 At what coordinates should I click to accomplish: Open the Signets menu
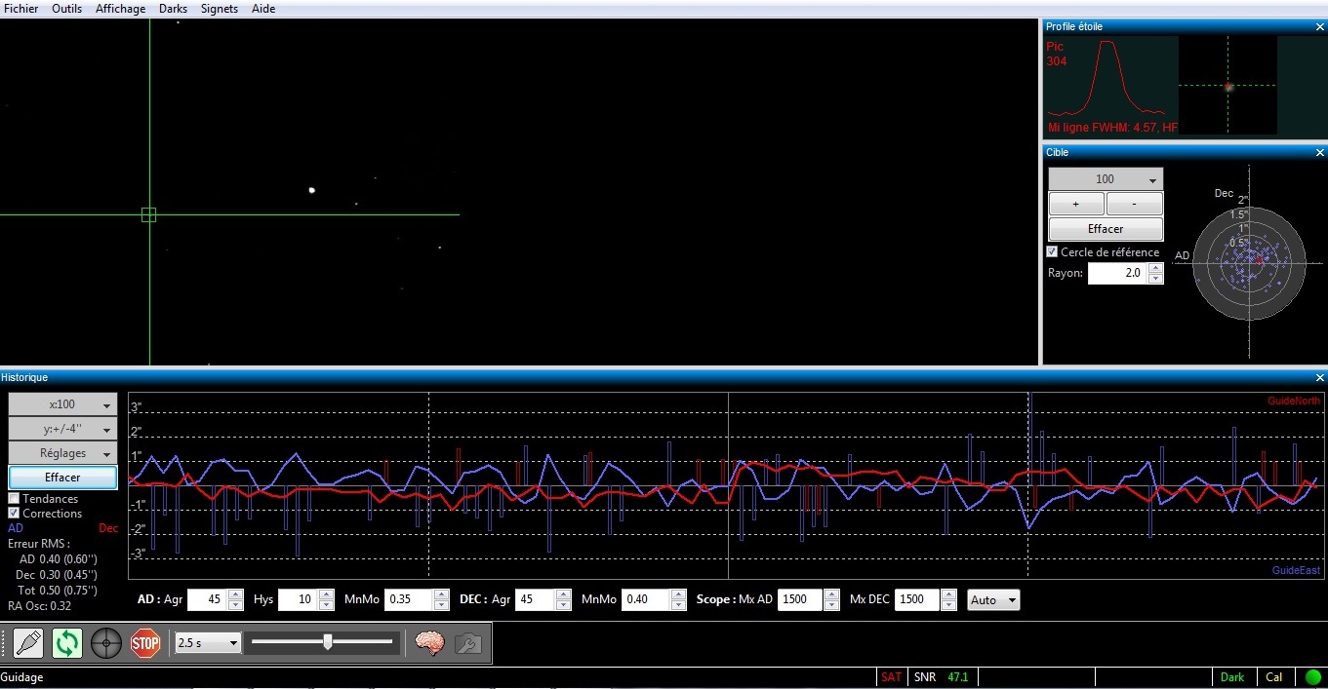(x=220, y=9)
